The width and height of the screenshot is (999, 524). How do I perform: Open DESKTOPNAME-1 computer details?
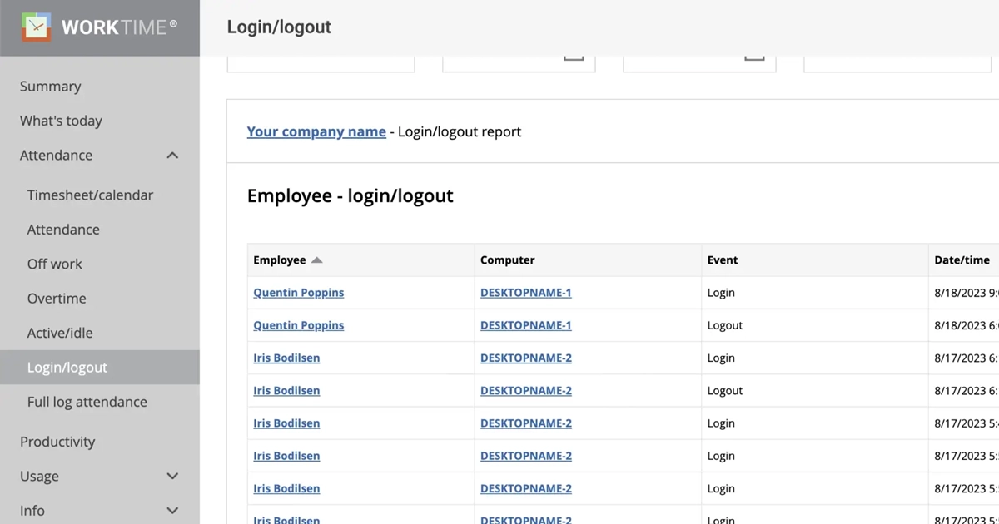coord(526,292)
